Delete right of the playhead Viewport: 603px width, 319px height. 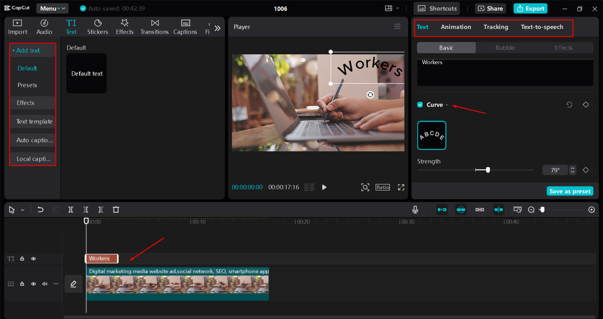(x=101, y=210)
